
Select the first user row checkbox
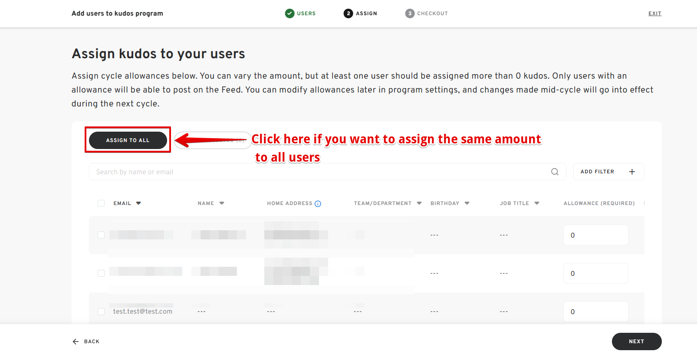101,235
